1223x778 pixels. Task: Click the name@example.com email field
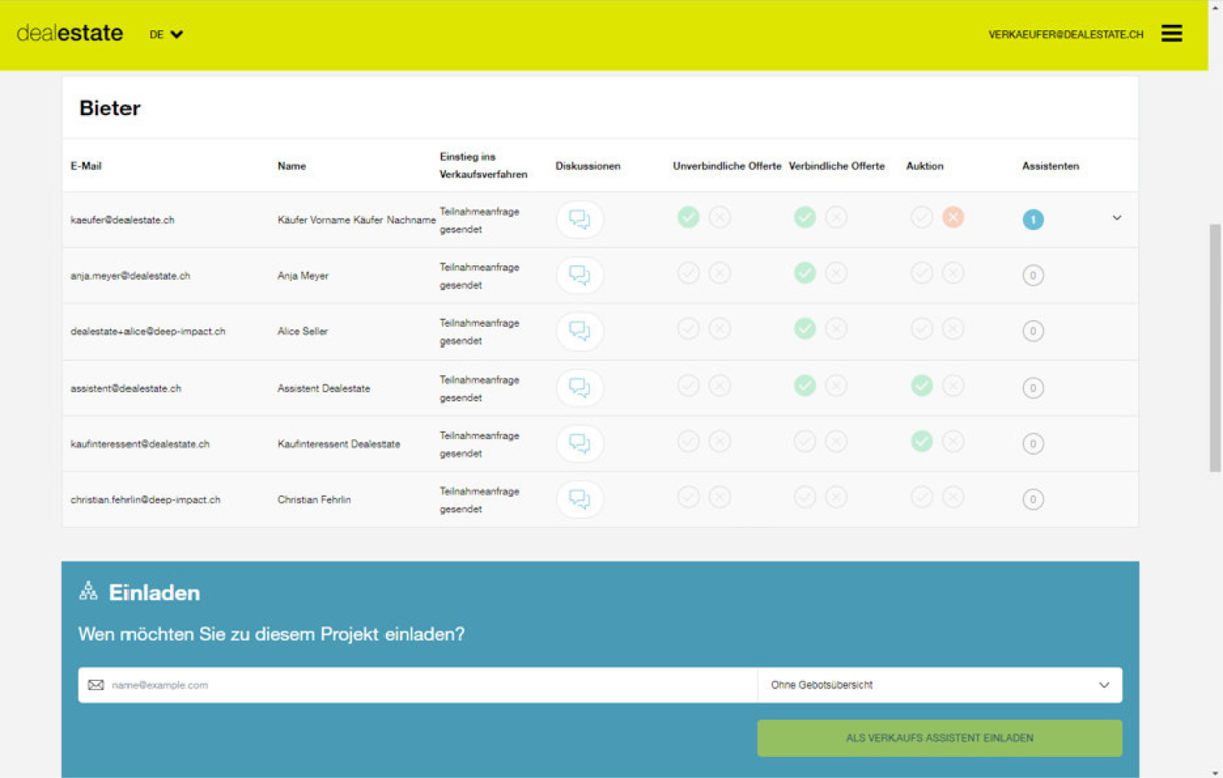pyautogui.click(x=418, y=685)
